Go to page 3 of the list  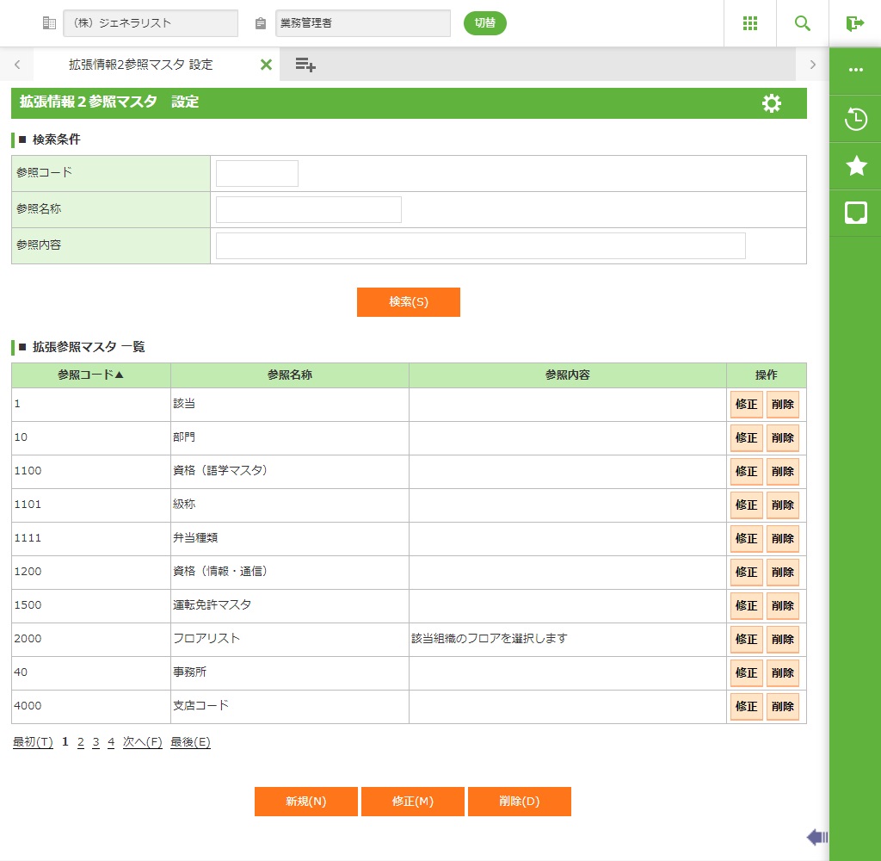click(95, 742)
